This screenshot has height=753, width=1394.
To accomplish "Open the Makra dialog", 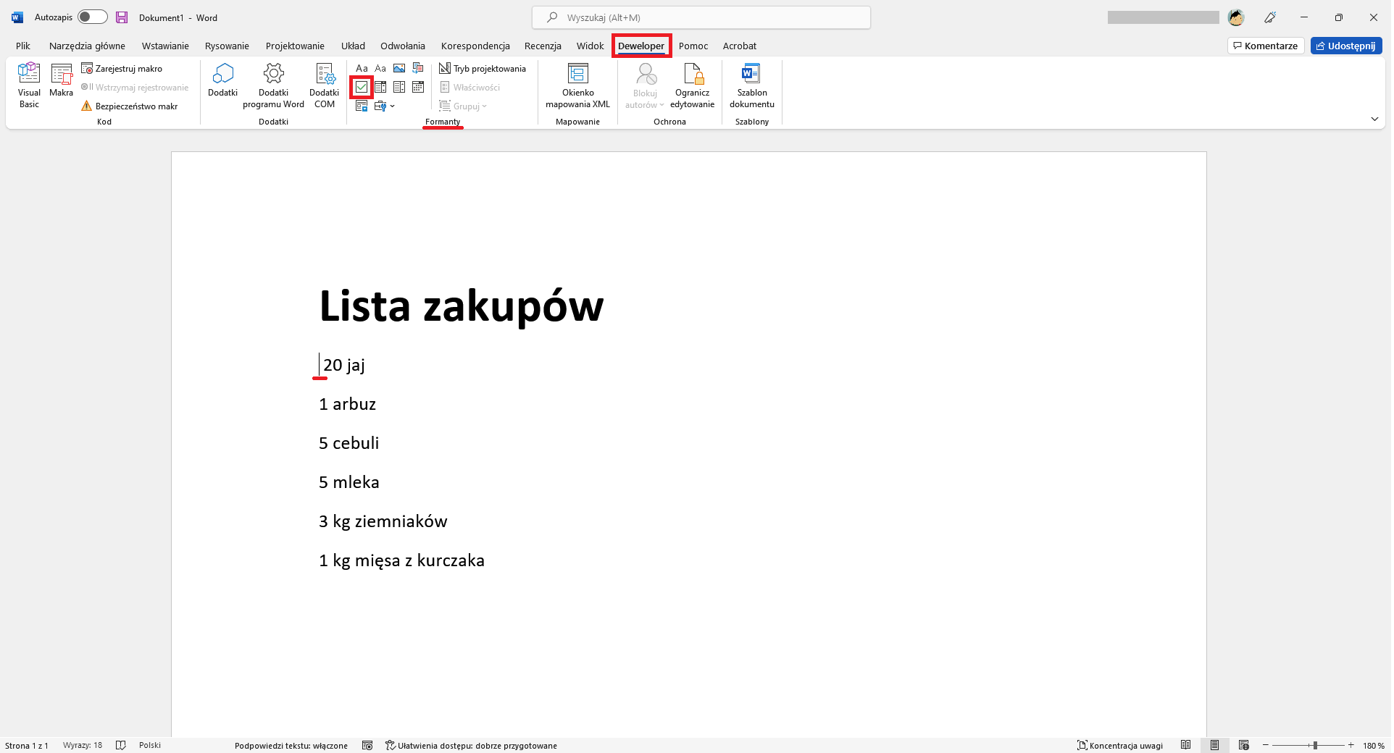I will click(x=62, y=80).
